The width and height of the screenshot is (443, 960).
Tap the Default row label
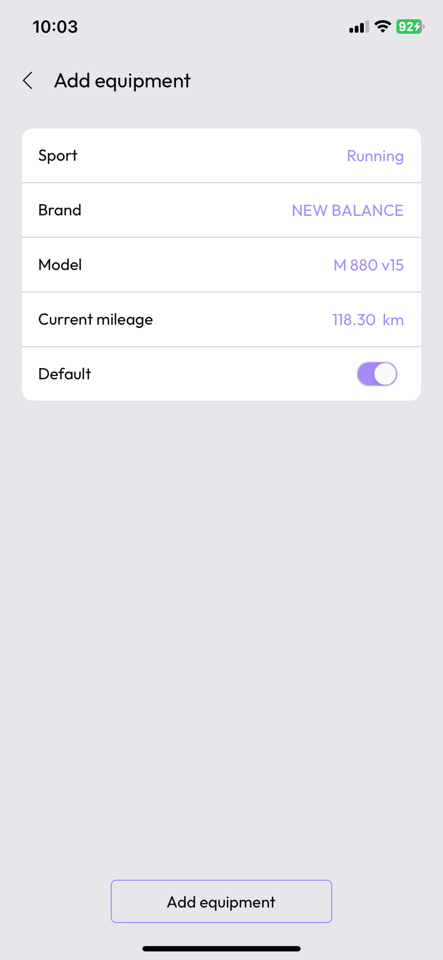point(65,374)
